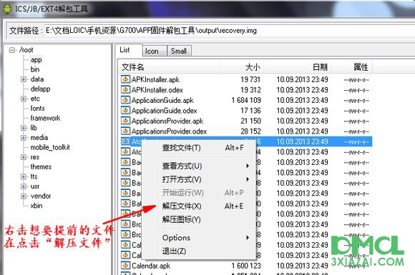Viewport: 415px width, 275px height.
Task: Switch to the Icon view tab
Action: pyautogui.click(x=155, y=51)
